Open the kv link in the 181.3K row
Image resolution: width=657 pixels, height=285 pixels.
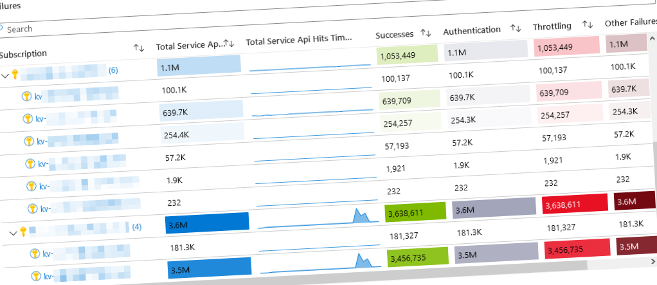47,254
